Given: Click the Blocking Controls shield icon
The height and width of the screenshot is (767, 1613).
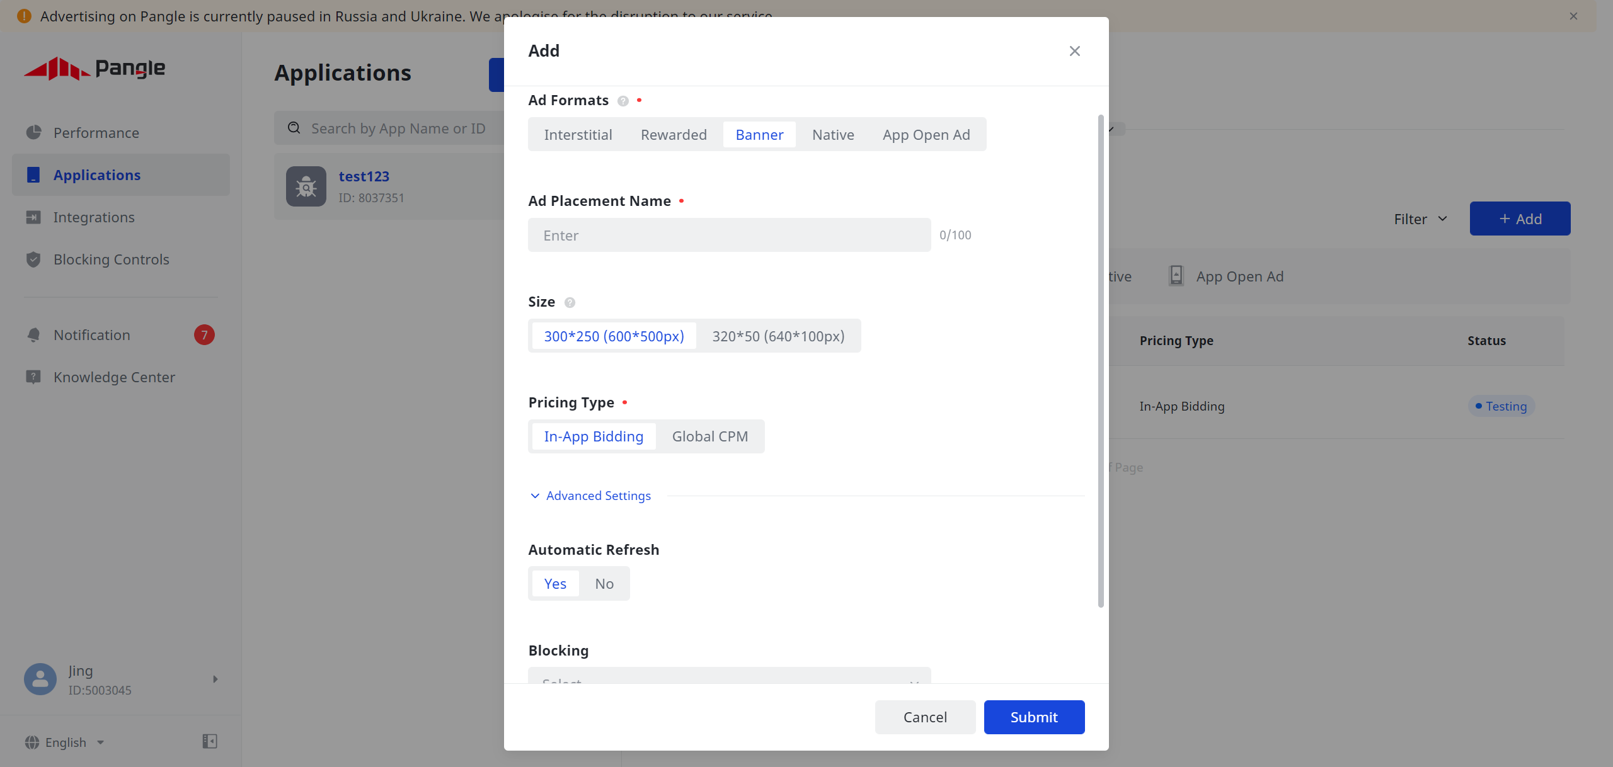Looking at the screenshot, I should click(x=33, y=259).
